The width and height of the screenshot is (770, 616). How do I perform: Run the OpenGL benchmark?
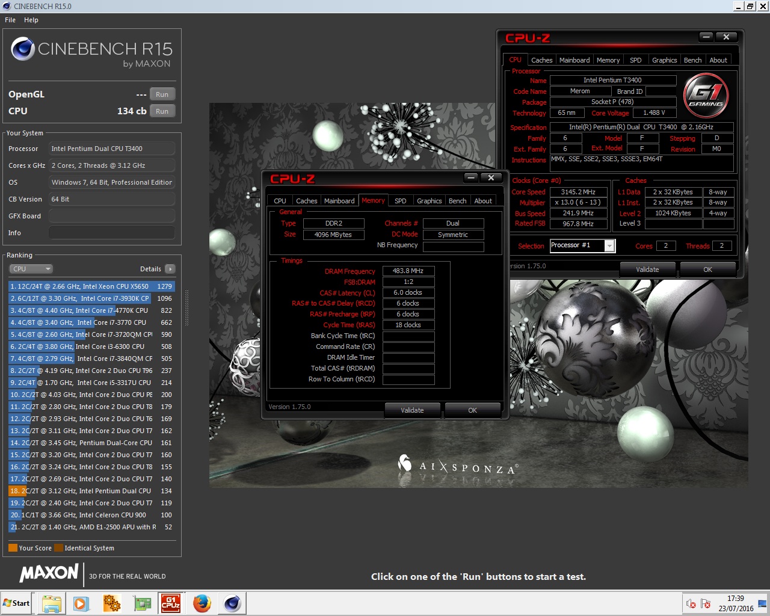coord(162,94)
